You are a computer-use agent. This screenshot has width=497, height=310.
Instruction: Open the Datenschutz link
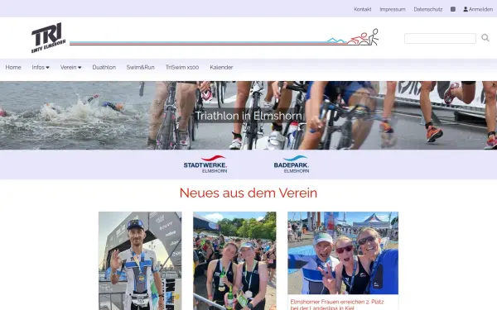click(x=428, y=9)
